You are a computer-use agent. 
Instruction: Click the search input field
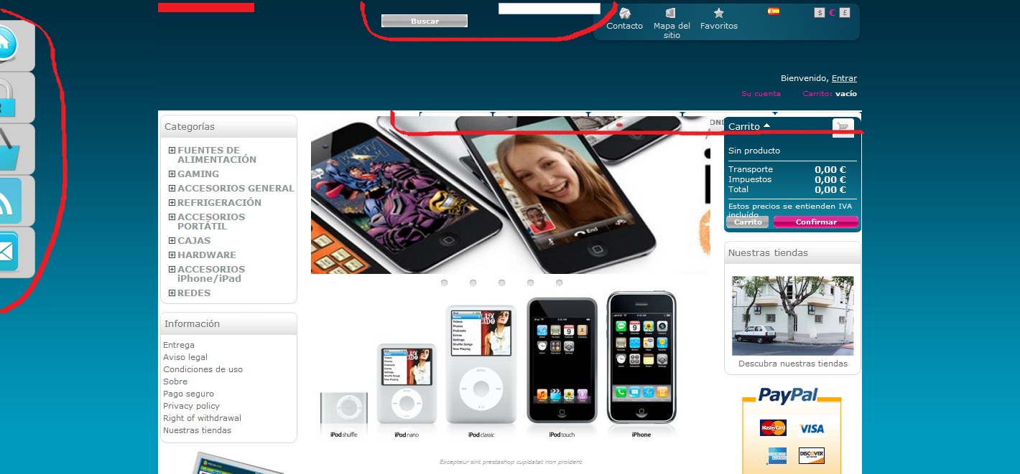point(550,9)
